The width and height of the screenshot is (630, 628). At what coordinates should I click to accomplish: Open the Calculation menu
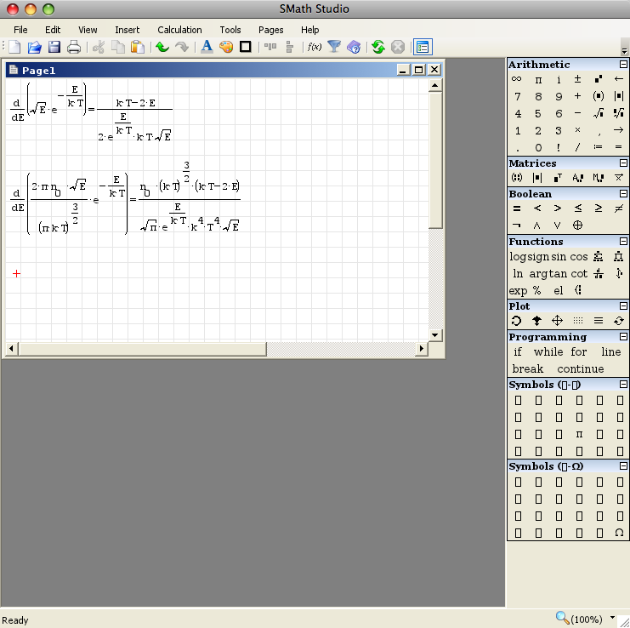click(x=179, y=30)
